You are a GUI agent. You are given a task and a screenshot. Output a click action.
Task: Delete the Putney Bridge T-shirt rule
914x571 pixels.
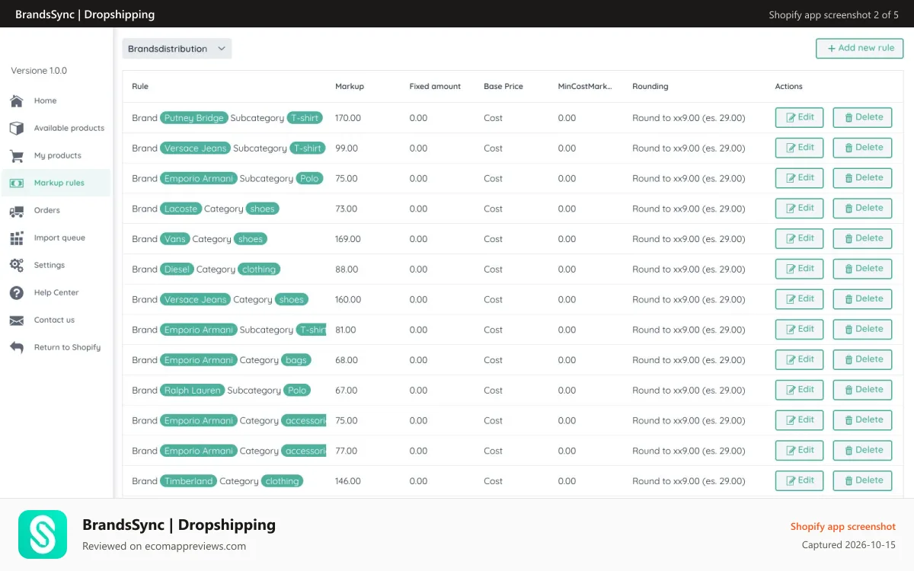coord(862,117)
